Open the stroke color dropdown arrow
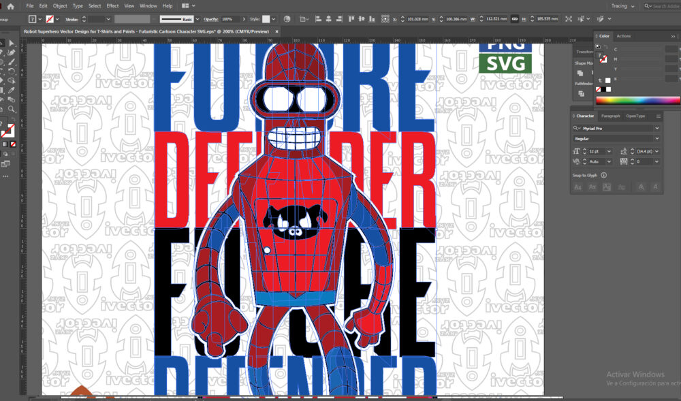Viewport: 681px width, 401px height. tap(57, 19)
